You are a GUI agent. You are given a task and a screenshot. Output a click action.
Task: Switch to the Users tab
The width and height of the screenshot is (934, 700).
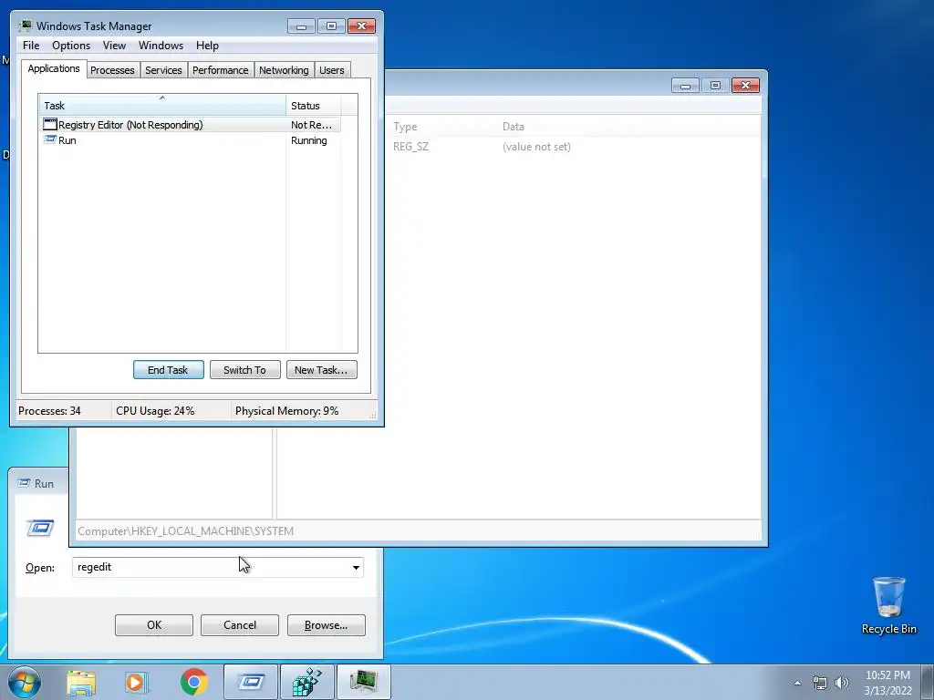[x=332, y=70]
